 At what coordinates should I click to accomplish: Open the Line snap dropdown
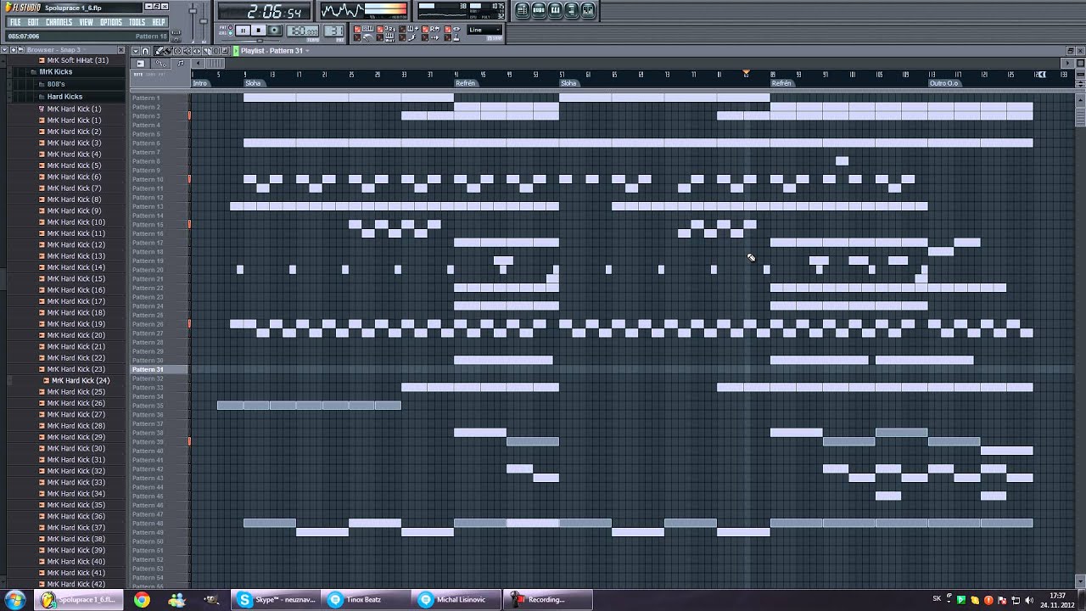484,30
